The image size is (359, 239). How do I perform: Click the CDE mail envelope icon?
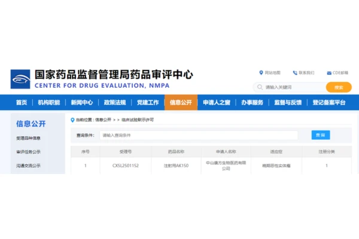pos(329,73)
